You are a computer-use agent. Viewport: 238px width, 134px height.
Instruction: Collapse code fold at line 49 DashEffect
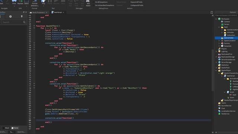34,26
